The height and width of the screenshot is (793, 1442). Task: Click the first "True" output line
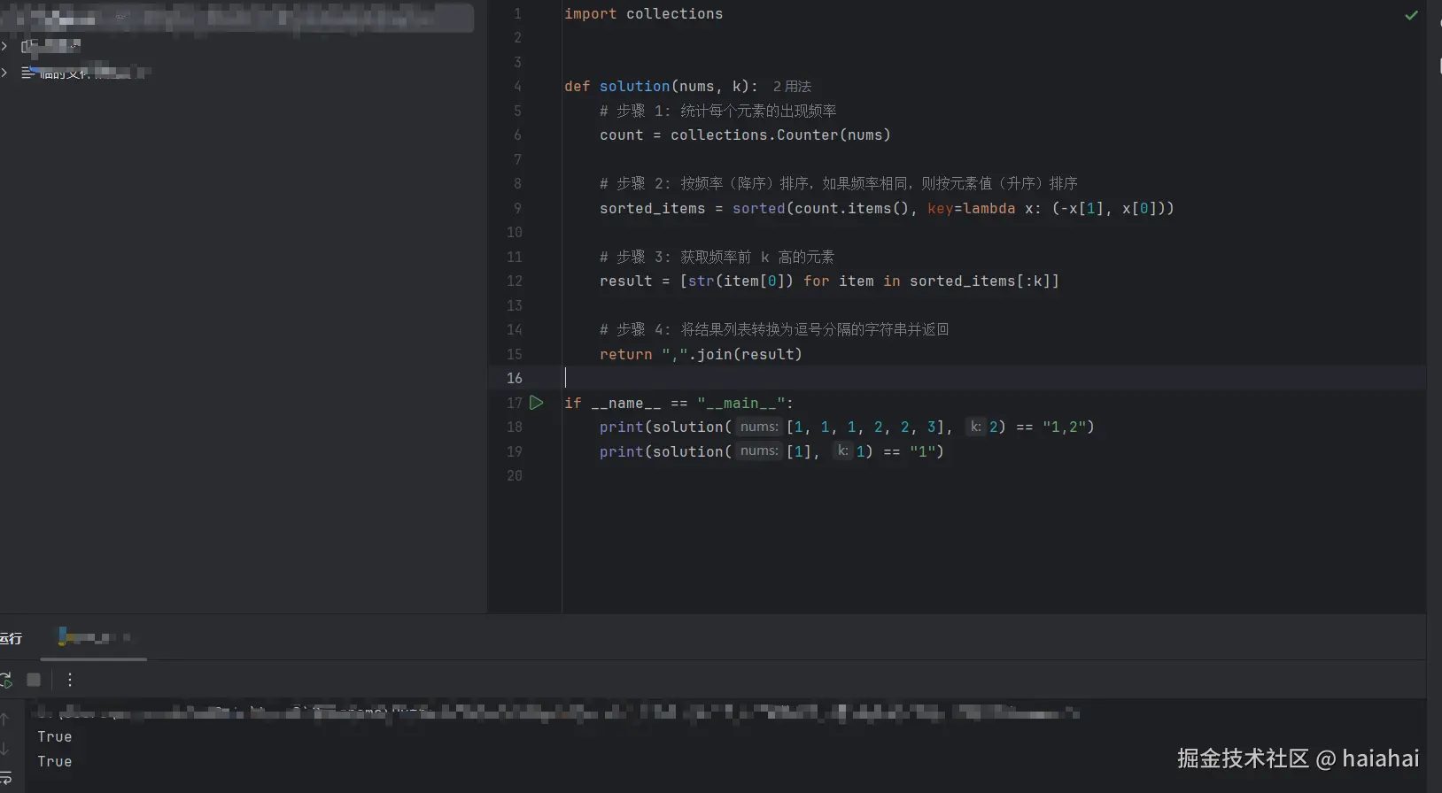(x=54, y=736)
